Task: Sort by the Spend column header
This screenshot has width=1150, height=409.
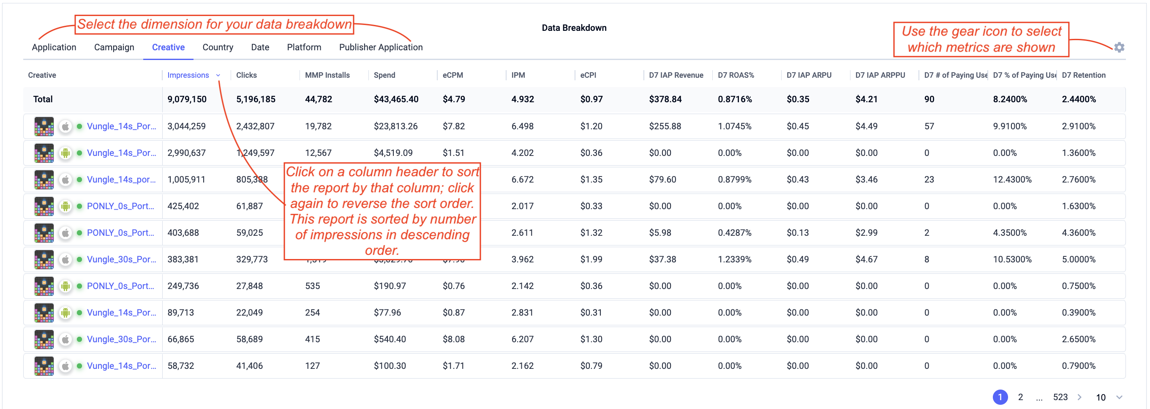Action: tap(384, 75)
